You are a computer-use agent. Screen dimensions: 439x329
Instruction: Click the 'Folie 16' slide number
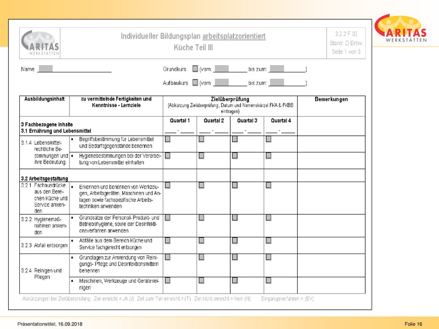point(413,324)
